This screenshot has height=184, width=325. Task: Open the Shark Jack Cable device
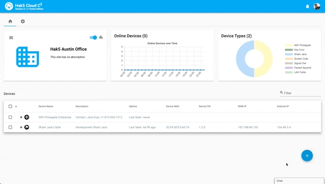coord(50,127)
